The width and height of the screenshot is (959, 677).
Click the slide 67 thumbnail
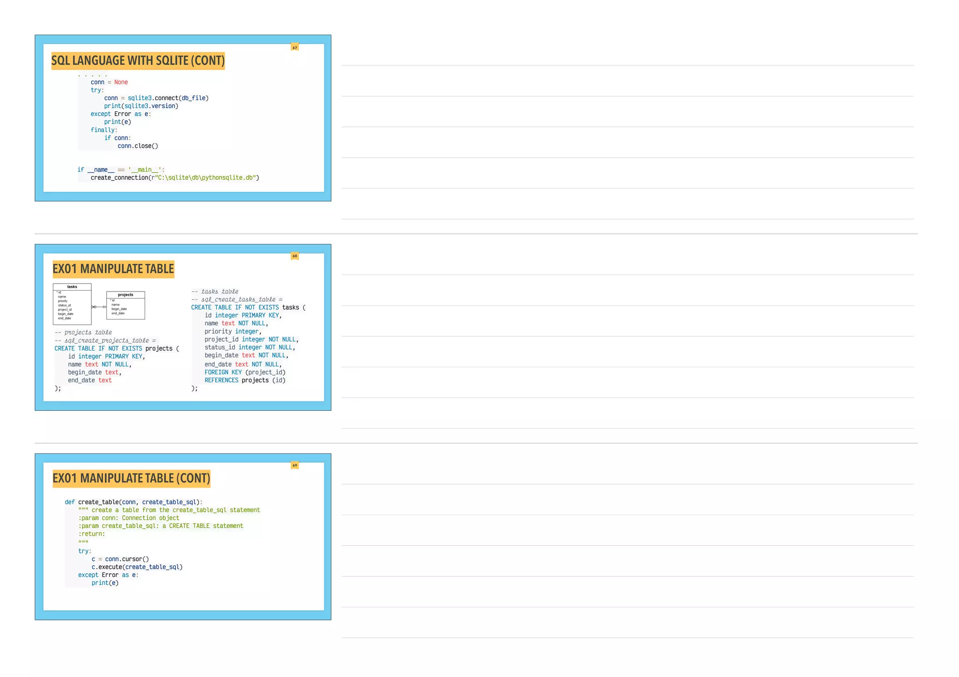(x=183, y=118)
